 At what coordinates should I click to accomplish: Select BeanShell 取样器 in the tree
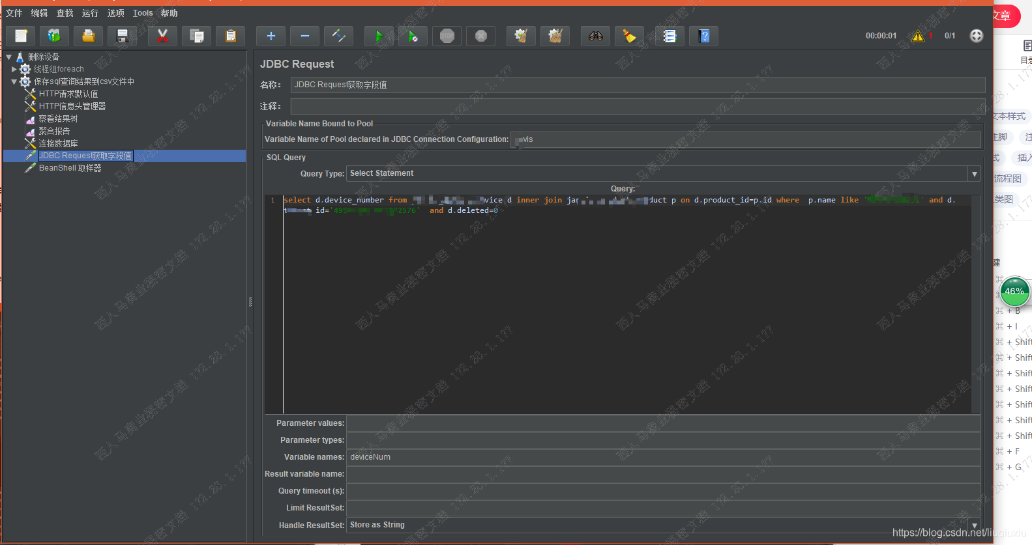[70, 168]
